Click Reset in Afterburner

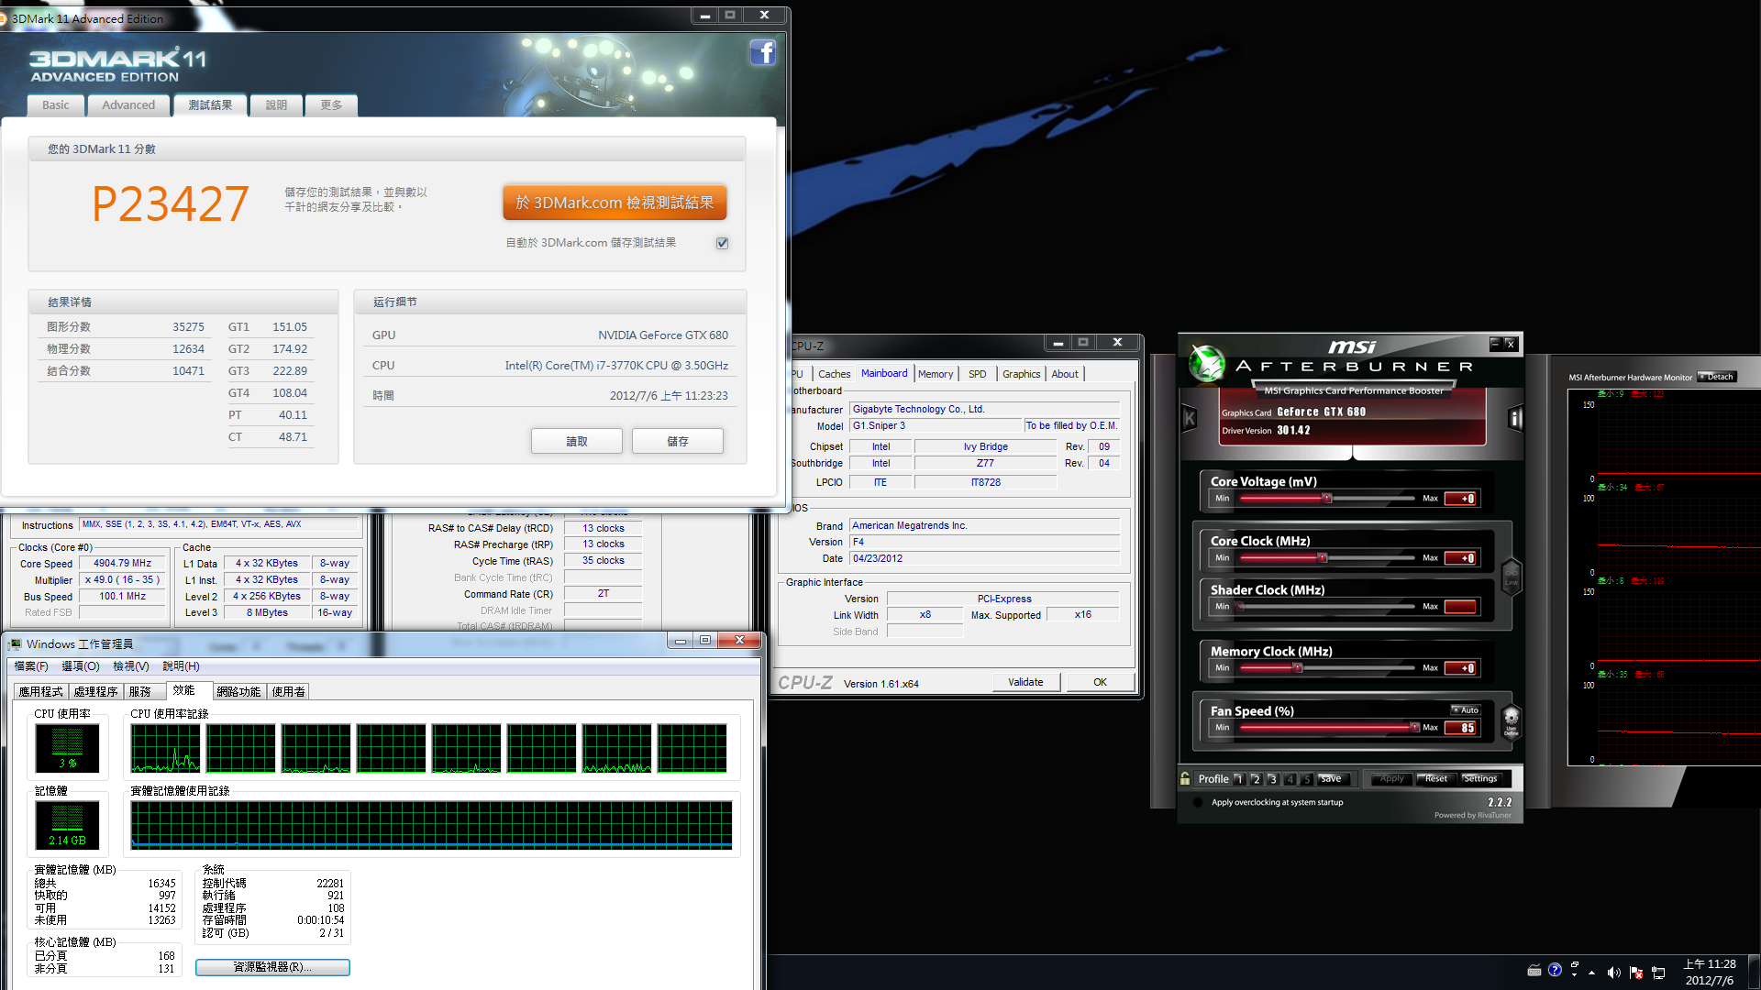click(1435, 779)
